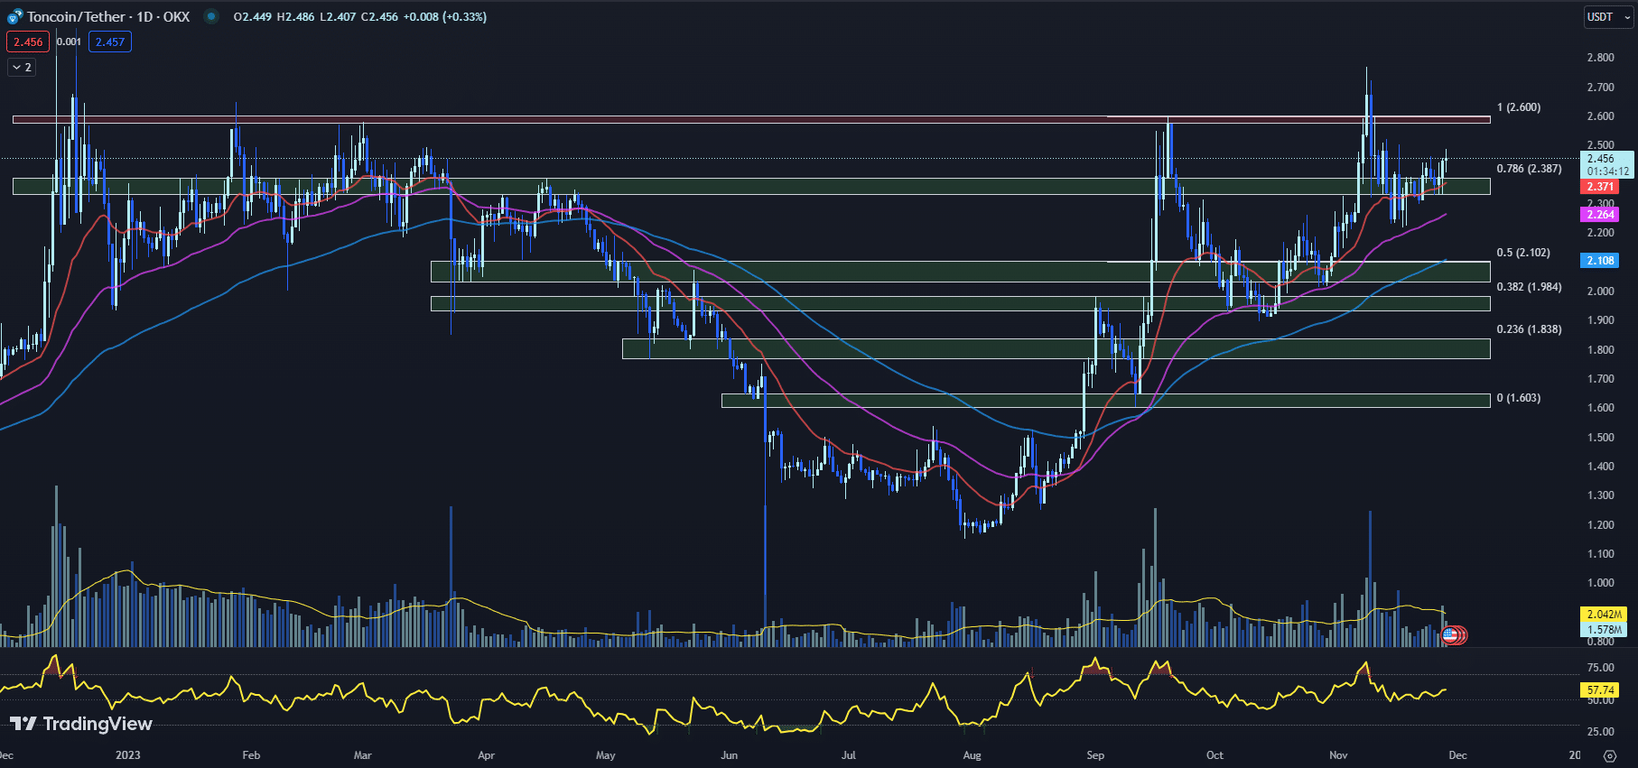The width and height of the screenshot is (1638, 768).
Task: Open the USDT currency dropdown
Action: tap(1607, 17)
